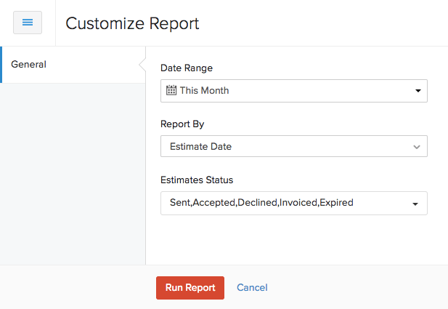Click the sidebar pointer notch beside General
Image resolution: width=448 pixels, height=309 pixels.
pos(142,65)
